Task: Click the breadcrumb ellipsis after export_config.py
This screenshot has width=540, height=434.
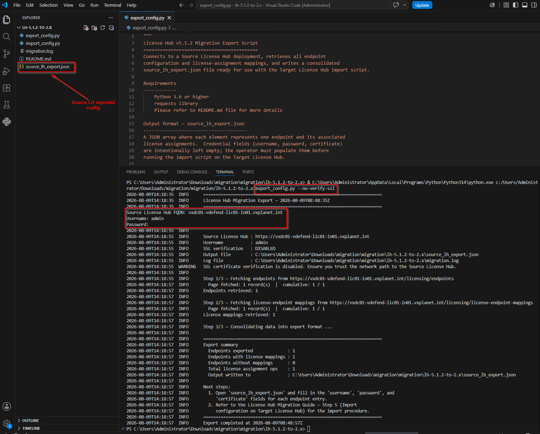Action: 174,28
